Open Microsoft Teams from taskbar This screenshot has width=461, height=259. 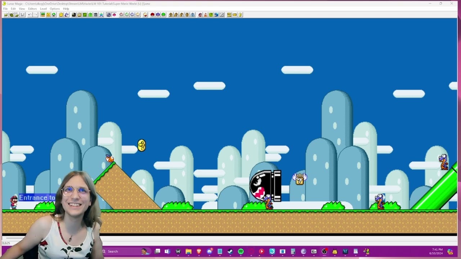pyautogui.click(x=168, y=251)
